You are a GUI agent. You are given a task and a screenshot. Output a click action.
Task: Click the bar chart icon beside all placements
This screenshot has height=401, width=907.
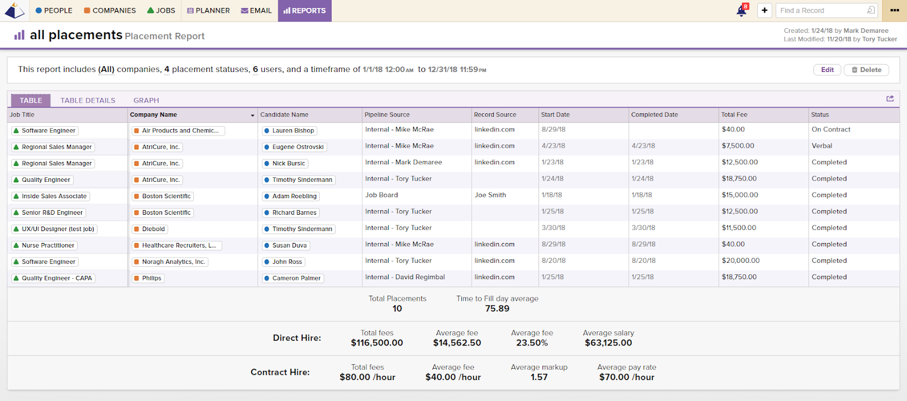click(19, 35)
